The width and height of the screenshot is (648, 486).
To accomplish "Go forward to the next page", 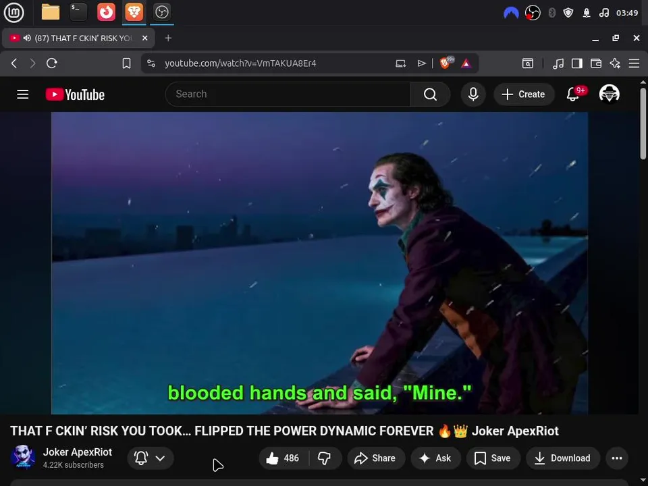I will point(32,63).
